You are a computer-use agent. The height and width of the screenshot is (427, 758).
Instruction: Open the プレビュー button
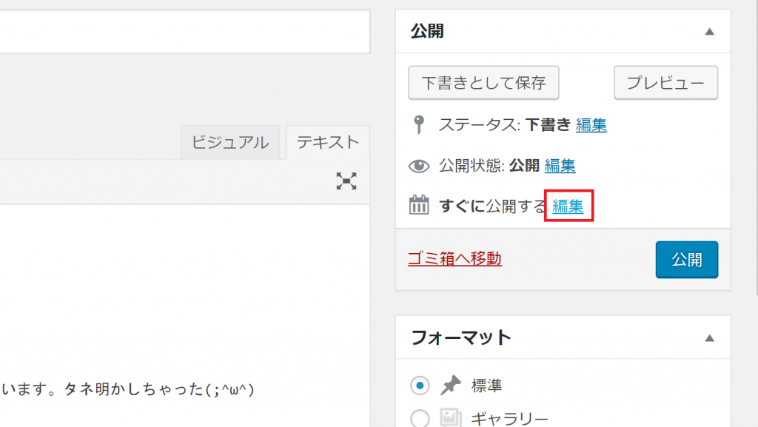click(x=665, y=83)
